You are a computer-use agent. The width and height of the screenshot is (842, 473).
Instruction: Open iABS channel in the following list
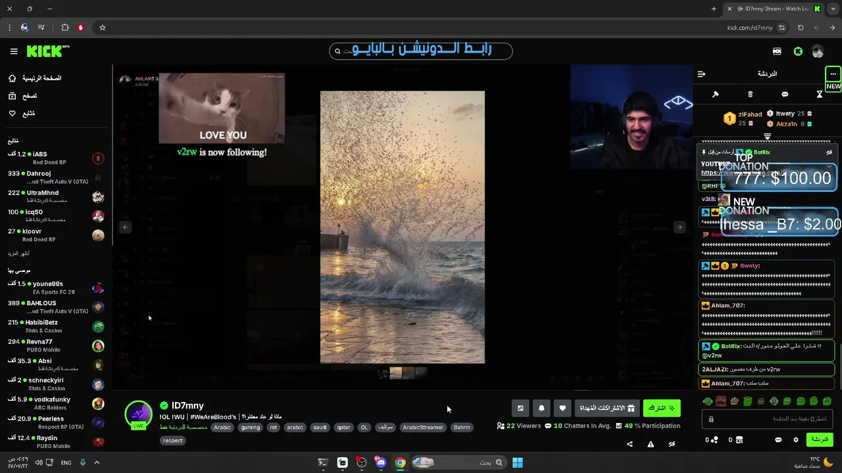[56, 158]
